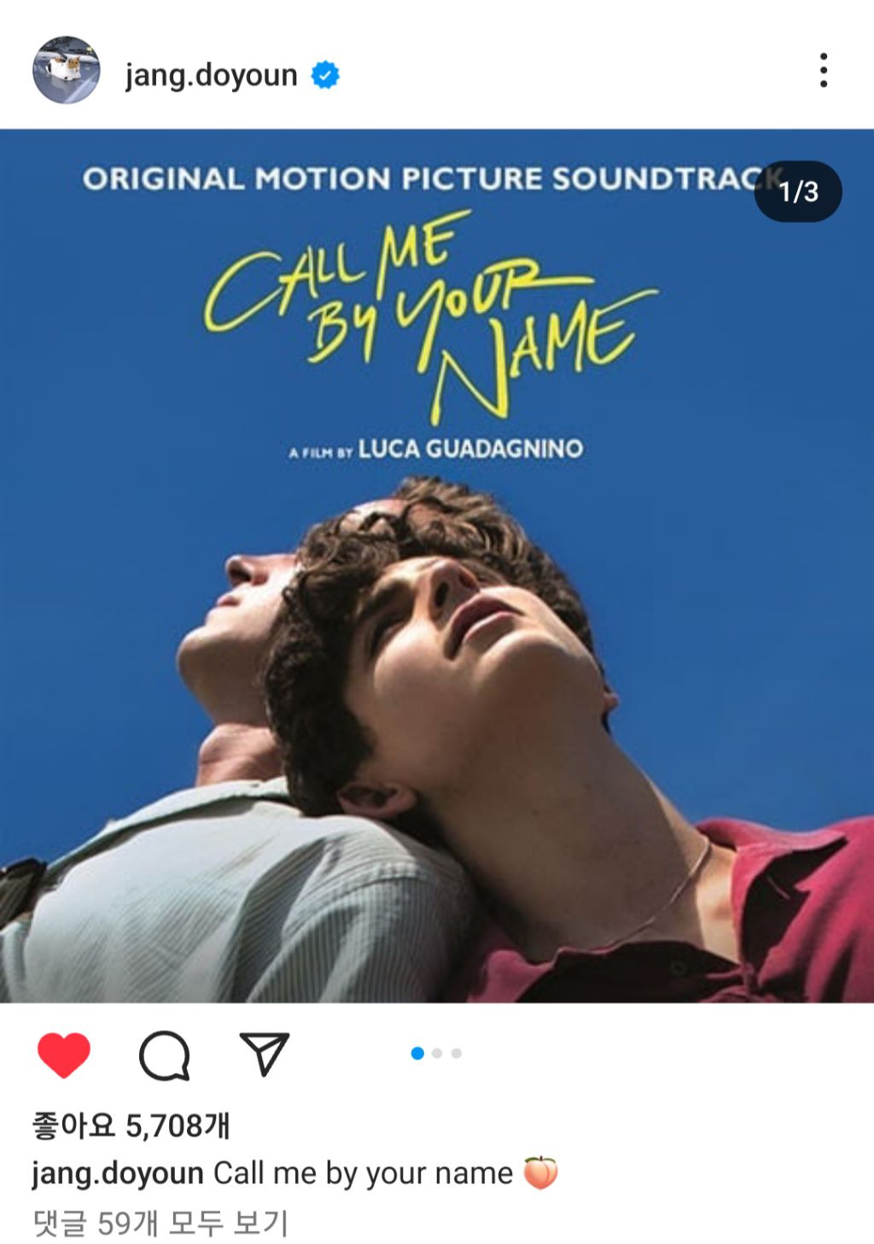Click the 1/3 photo counter badge
This screenshot has height=1244, width=874.
click(x=798, y=191)
